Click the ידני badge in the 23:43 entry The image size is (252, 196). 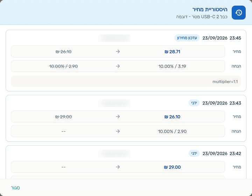point(194,103)
